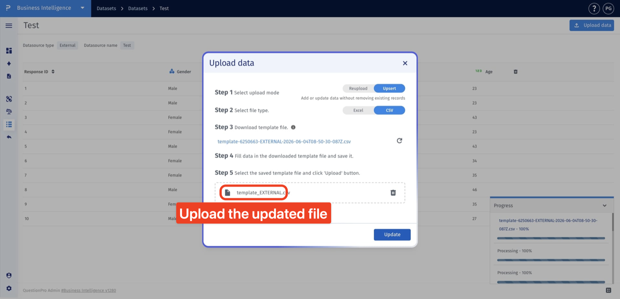Select Response ID cell 5
620x299 pixels.
[x=26, y=146]
